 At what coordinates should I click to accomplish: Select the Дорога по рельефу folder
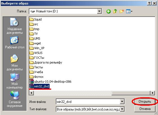pos(46,62)
